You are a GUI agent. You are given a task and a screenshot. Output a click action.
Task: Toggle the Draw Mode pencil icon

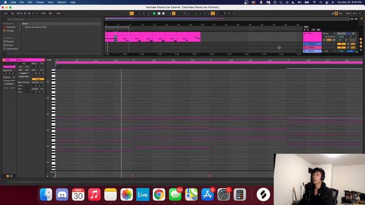[x=332, y=14]
